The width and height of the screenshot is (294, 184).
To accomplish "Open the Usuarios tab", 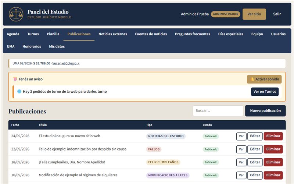I will [x=278, y=34].
